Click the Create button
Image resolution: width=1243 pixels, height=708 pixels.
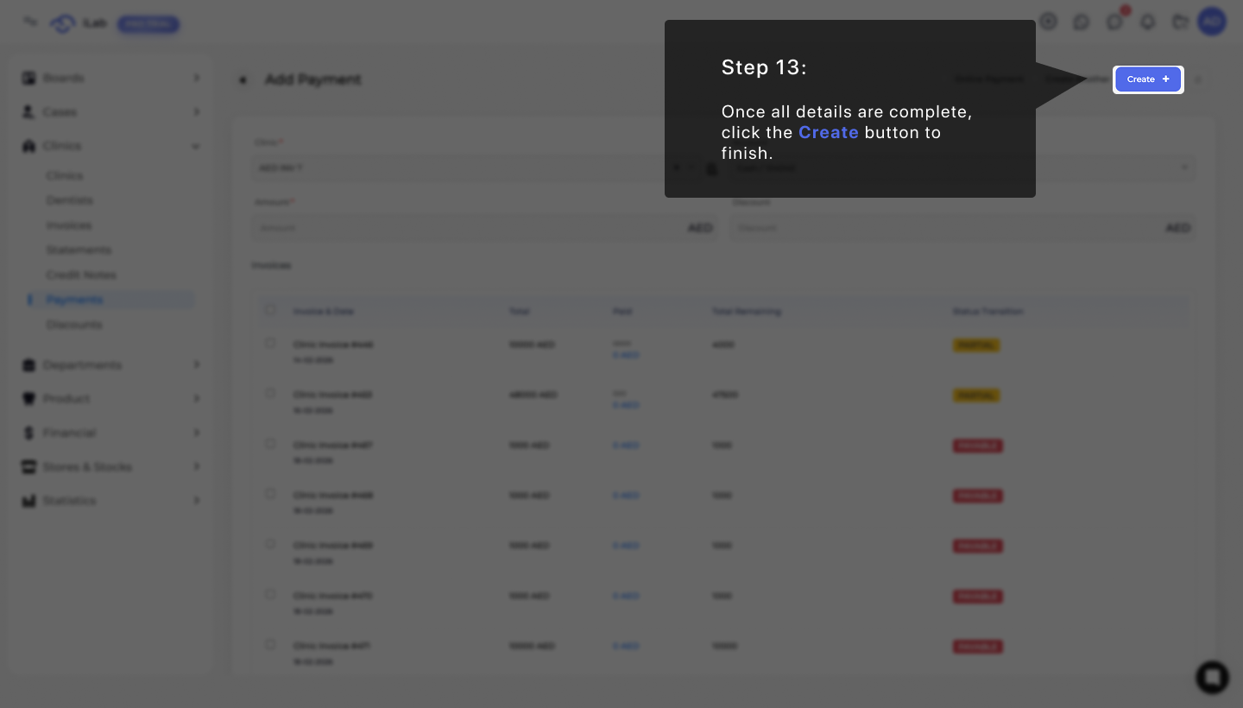click(x=1148, y=79)
